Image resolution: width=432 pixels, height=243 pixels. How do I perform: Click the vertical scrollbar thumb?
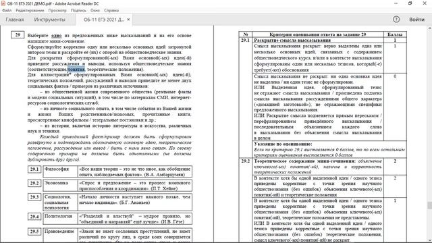pos(429,205)
